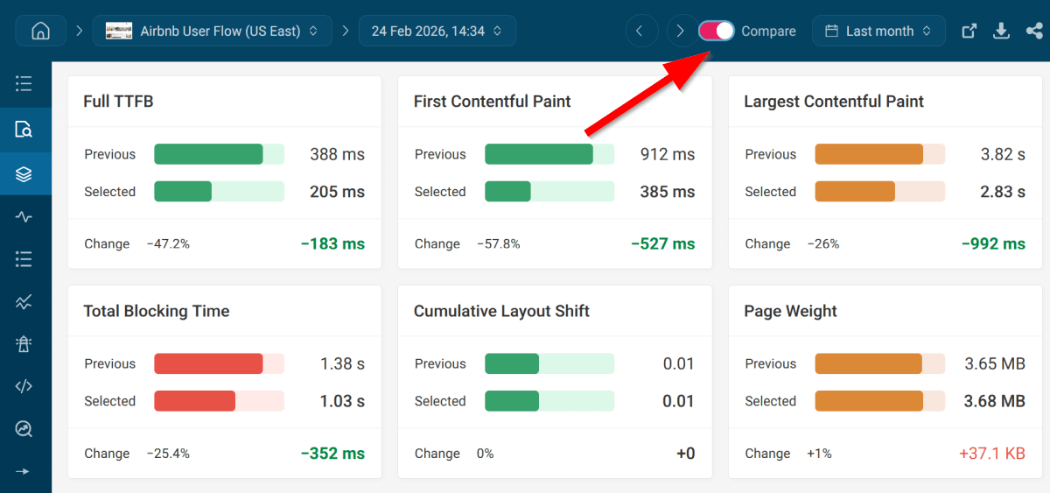Click the download icon in the header

click(1001, 31)
